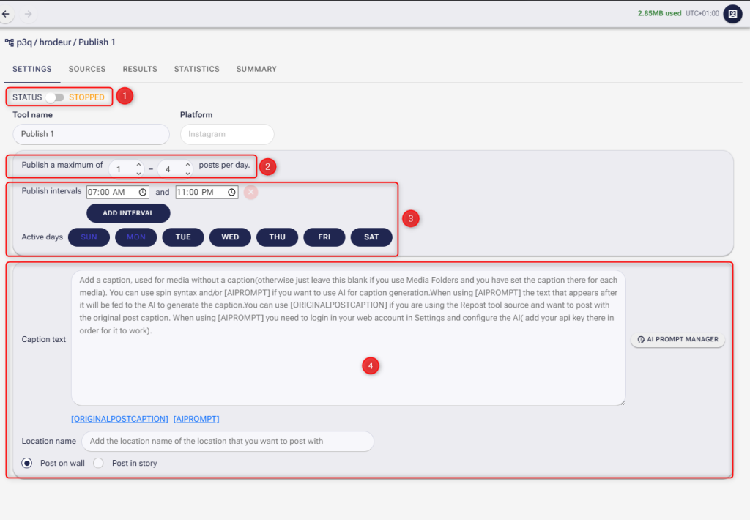Image resolution: width=750 pixels, height=520 pixels.
Task: Insert the [ORIGINALPOSTCAPTION] placeholder link
Action: coord(119,418)
